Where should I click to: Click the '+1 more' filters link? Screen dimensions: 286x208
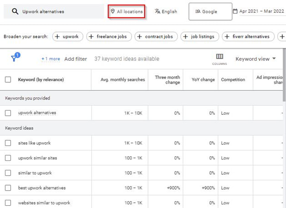(50, 59)
